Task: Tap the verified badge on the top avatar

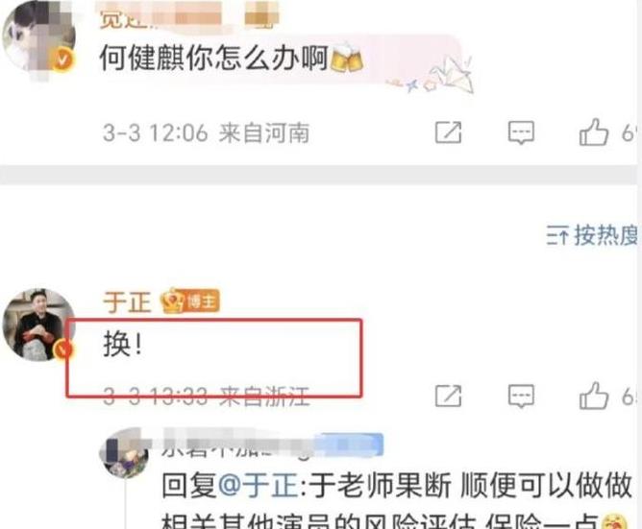Action: (x=62, y=60)
